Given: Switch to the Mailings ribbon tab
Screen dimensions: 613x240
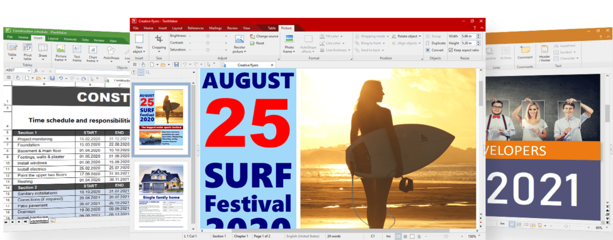Looking at the screenshot, I should (x=216, y=28).
